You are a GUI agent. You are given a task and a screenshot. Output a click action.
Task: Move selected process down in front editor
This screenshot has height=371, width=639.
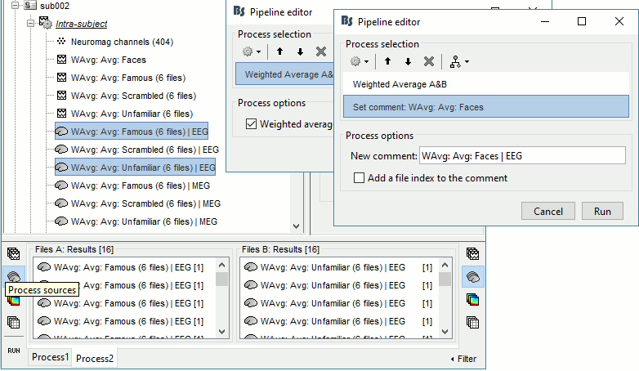pyautogui.click(x=408, y=61)
